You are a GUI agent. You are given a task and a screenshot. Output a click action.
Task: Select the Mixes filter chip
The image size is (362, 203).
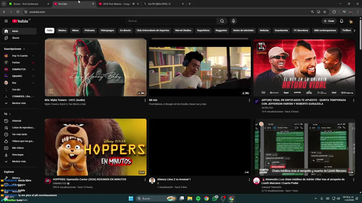[75, 30]
